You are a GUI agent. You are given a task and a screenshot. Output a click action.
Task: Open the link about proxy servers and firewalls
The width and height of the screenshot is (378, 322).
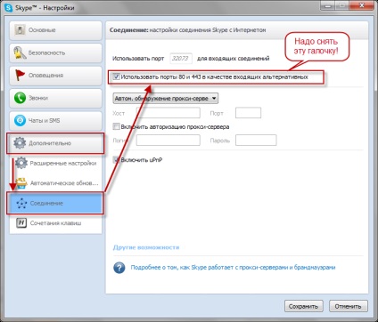(233, 268)
